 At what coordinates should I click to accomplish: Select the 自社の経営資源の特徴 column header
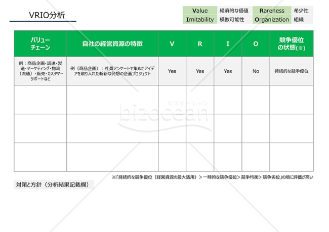[112, 43]
